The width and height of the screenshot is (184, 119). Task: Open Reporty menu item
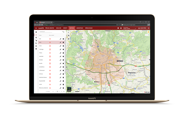point(65,28)
